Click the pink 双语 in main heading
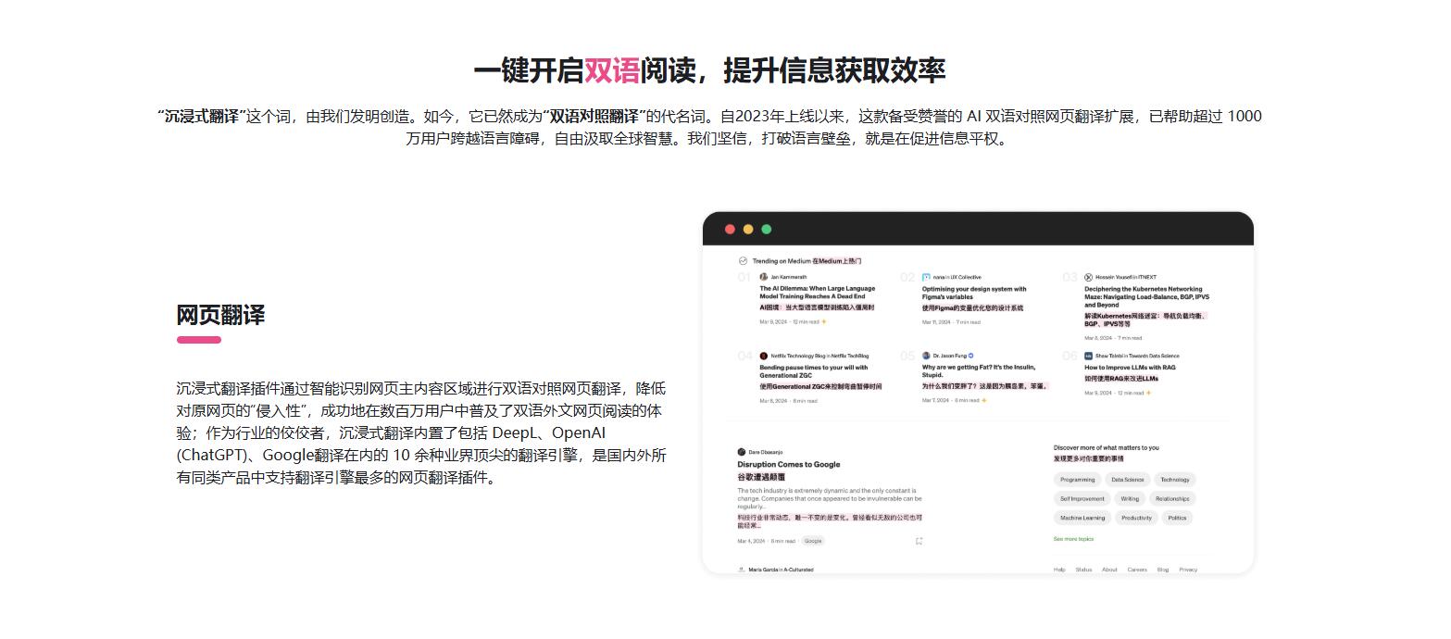This screenshot has width=1451, height=639. [612, 70]
